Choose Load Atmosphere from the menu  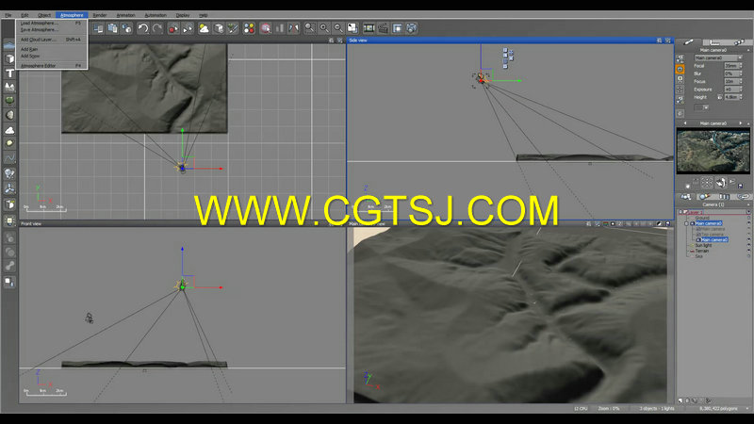point(52,23)
